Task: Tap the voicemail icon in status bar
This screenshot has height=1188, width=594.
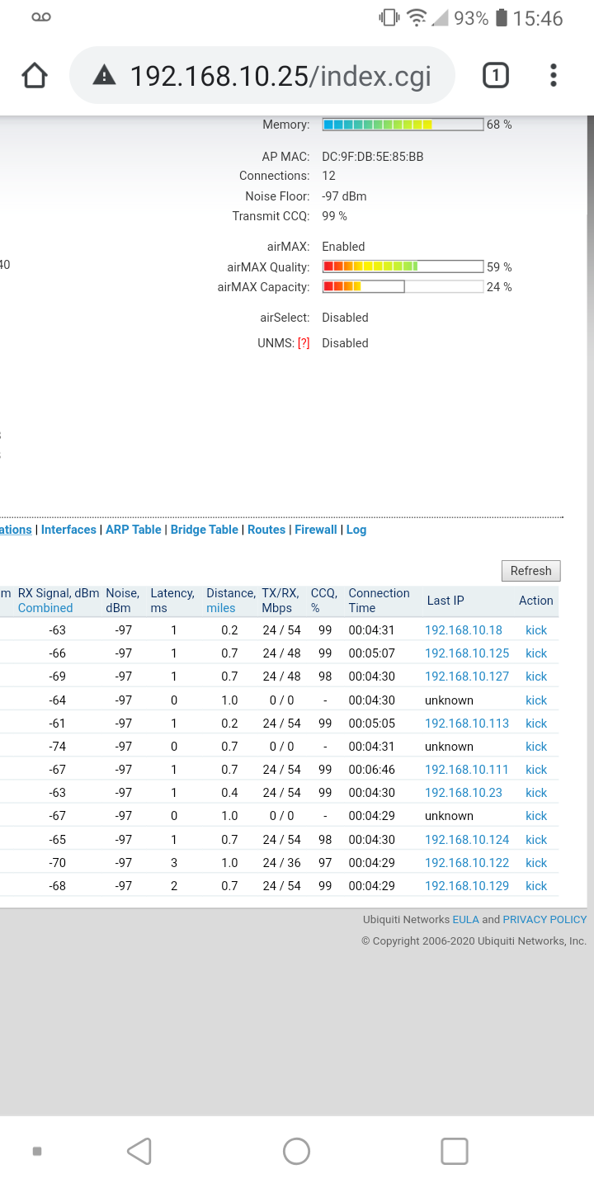Action: point(41,17)
